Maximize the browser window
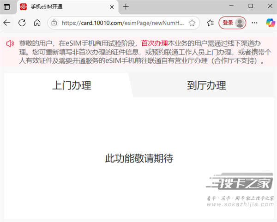277x222 pixels. point(251,6)
